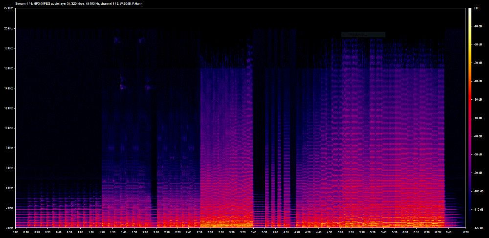Click the '-10 dB' level scale label
Viewport: 489px width, 238px height.
478,26
